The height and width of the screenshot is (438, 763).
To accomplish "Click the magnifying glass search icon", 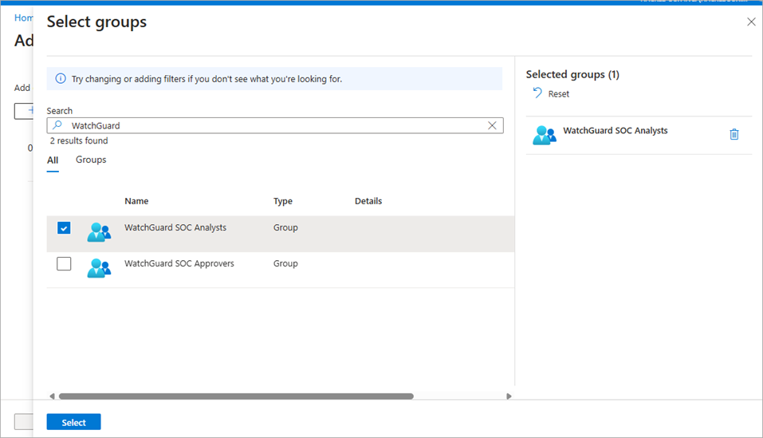I will click(57, 125).
